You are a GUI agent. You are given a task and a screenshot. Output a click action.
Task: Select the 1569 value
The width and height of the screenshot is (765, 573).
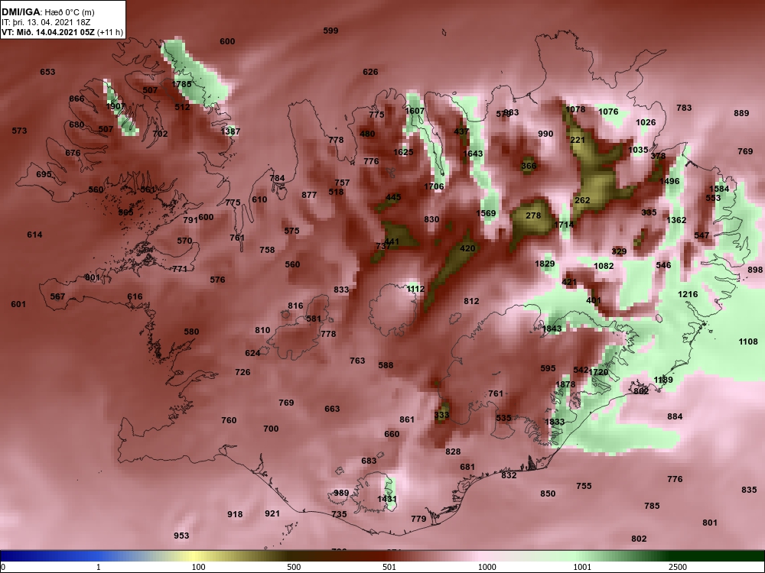coord(486,213)
